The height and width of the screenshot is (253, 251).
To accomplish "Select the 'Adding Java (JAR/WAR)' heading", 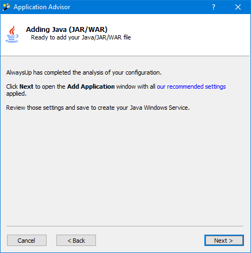I will pos(67,29).
